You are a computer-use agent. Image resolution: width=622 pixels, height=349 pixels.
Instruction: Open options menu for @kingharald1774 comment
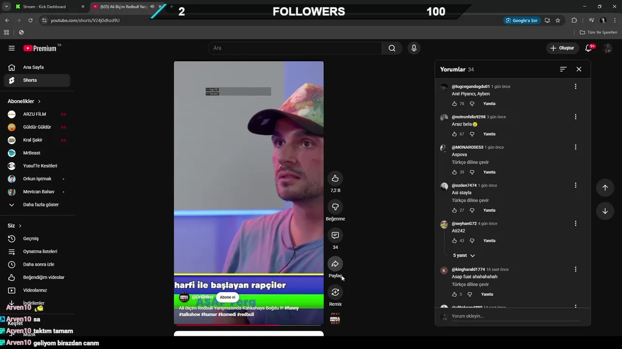(x=575, y=269)
